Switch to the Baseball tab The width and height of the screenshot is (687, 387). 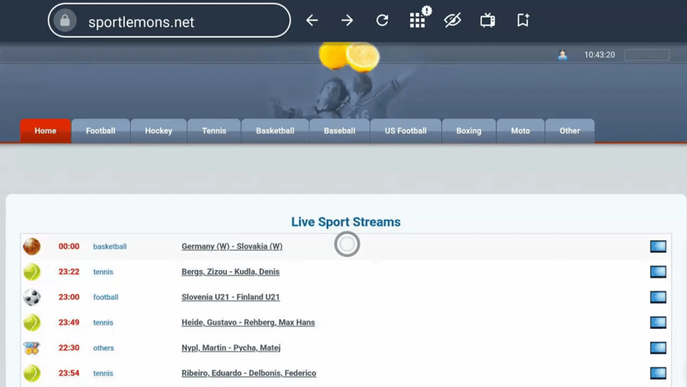click(x=340, y=131)
